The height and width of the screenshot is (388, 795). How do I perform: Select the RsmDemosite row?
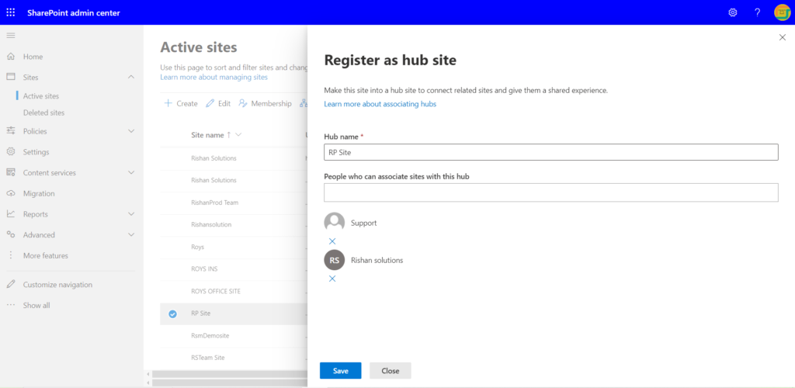point(234,336)
